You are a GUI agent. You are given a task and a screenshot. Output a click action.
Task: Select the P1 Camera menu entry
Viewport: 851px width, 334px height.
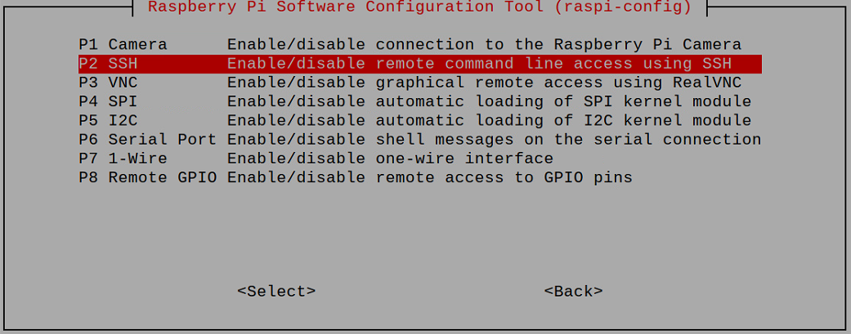[x=420, y=44]
